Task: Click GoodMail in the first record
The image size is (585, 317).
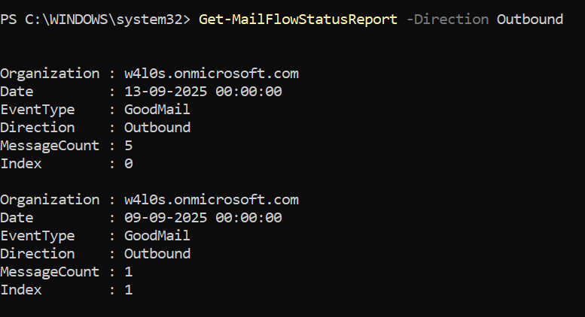Action: (x=157, y=110)
